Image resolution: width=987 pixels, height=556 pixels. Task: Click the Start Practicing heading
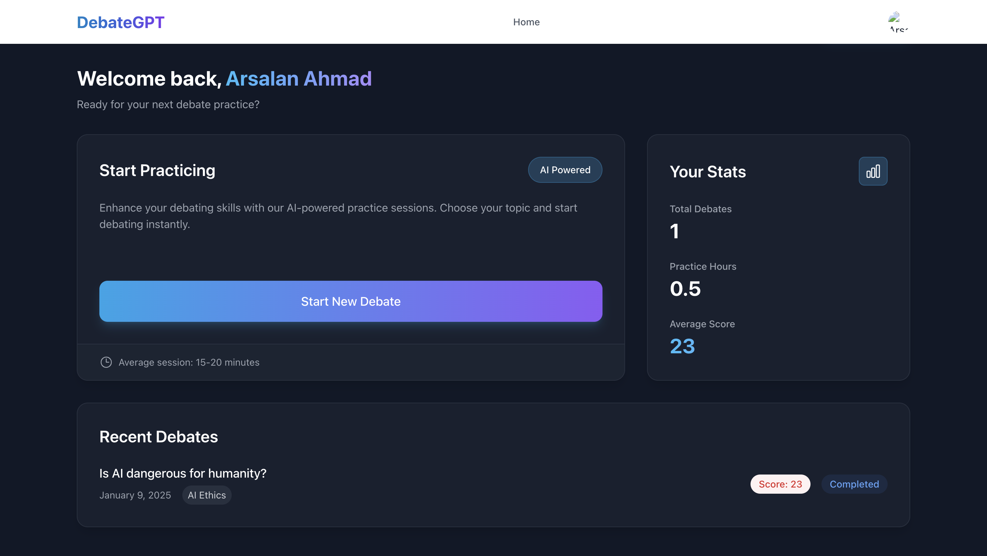(x=157, y=170)
